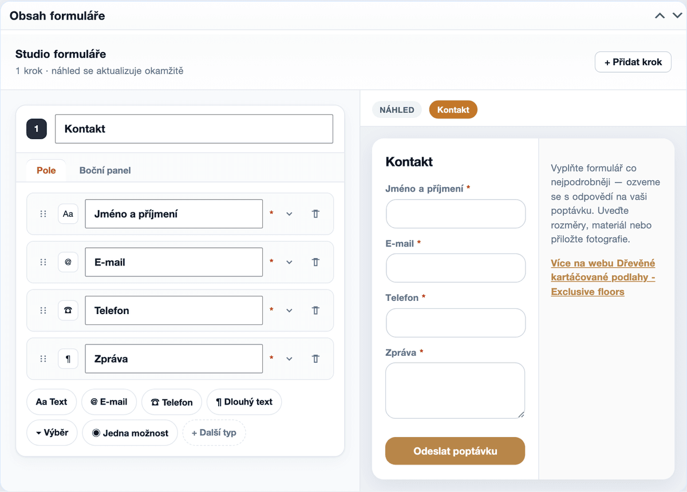
Task: Click the text '1 krok · náhled se aktualizuje okamžitě'
Action: 100,71
